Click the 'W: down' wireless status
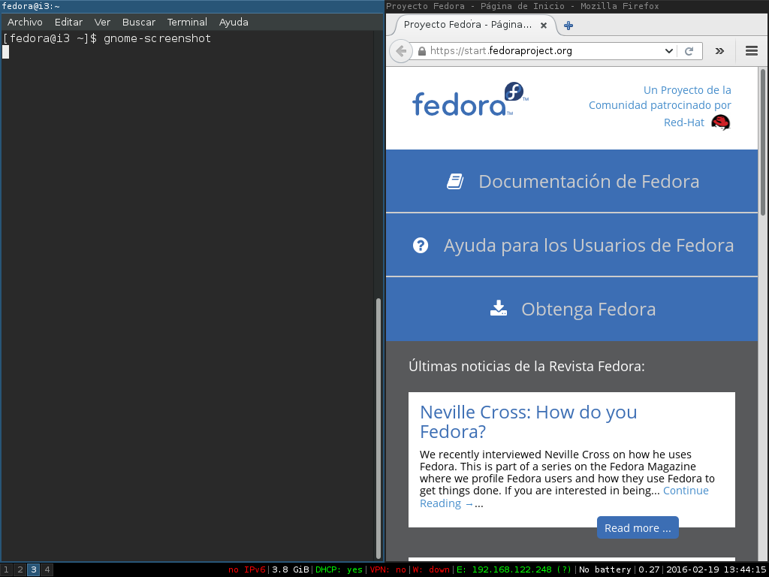The height and width of the screenshot is (577, 769). pos(431,569)
